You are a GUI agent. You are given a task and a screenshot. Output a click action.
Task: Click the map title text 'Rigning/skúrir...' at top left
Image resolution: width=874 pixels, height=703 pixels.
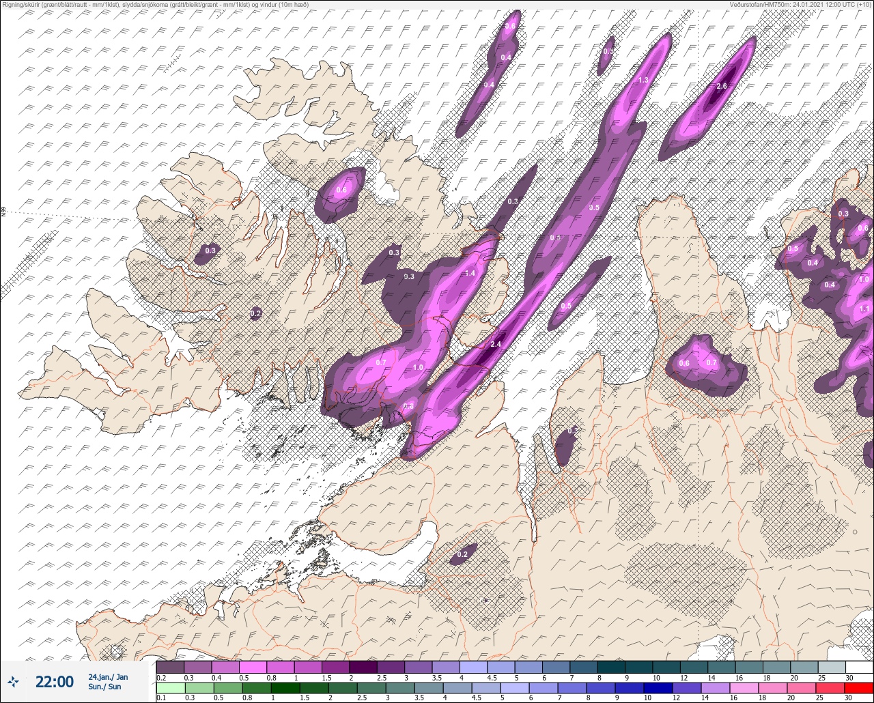tap(155, 5)
